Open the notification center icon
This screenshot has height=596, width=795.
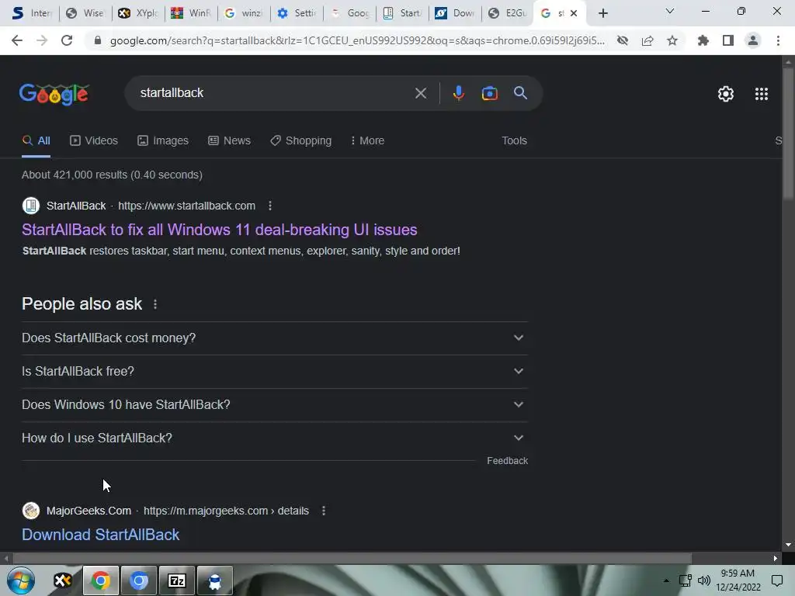point(776,580)
